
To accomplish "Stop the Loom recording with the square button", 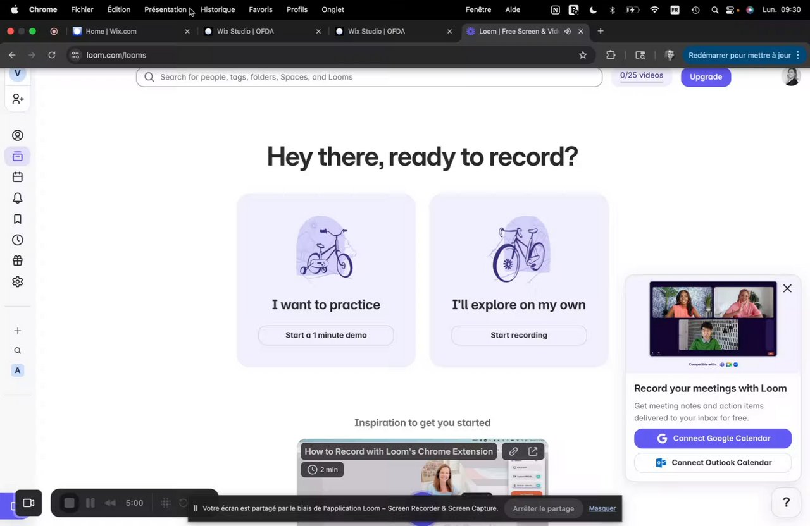I will 69,503.
